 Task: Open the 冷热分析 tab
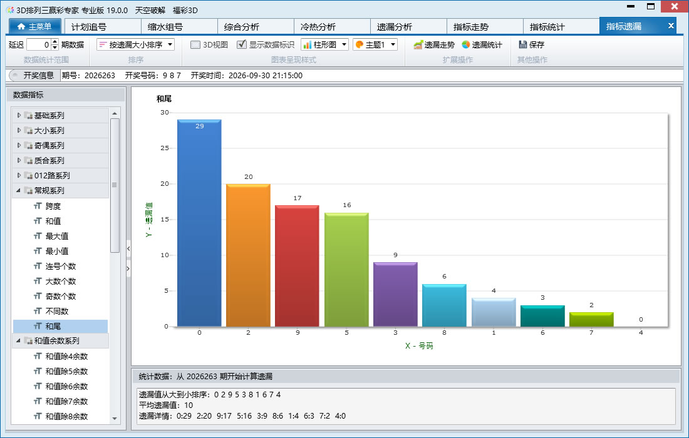pyautogui.click(x=332, y=27)
